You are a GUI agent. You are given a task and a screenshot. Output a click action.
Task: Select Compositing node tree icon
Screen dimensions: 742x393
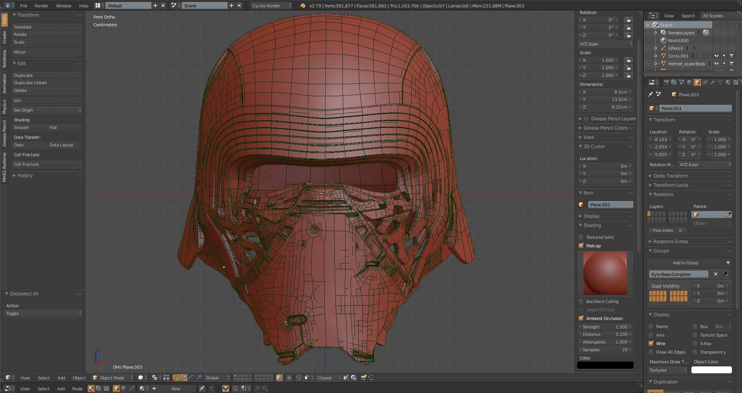coord(99,388)
